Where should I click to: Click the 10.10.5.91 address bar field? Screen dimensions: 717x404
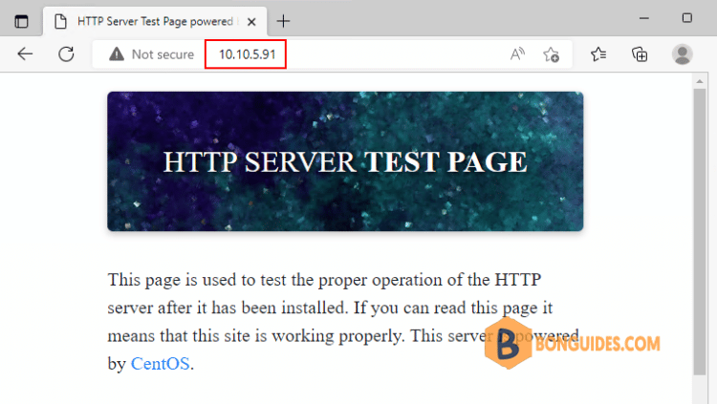coord(247,54)
